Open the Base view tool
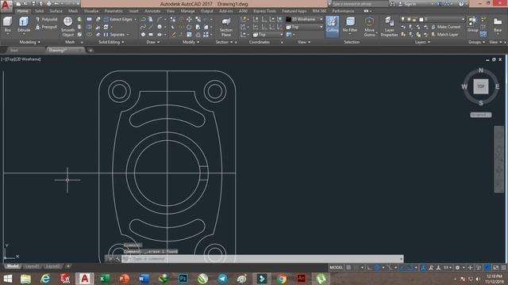Viewport: 508px width, 285px height. coord(498,25)
